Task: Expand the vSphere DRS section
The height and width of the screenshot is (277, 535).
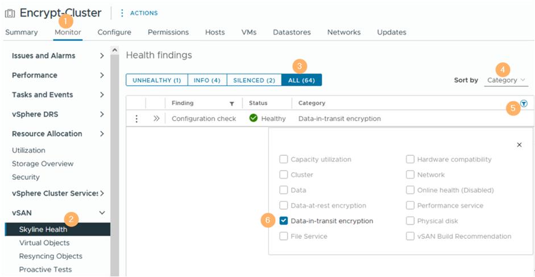Action: (x=102, y=114)
